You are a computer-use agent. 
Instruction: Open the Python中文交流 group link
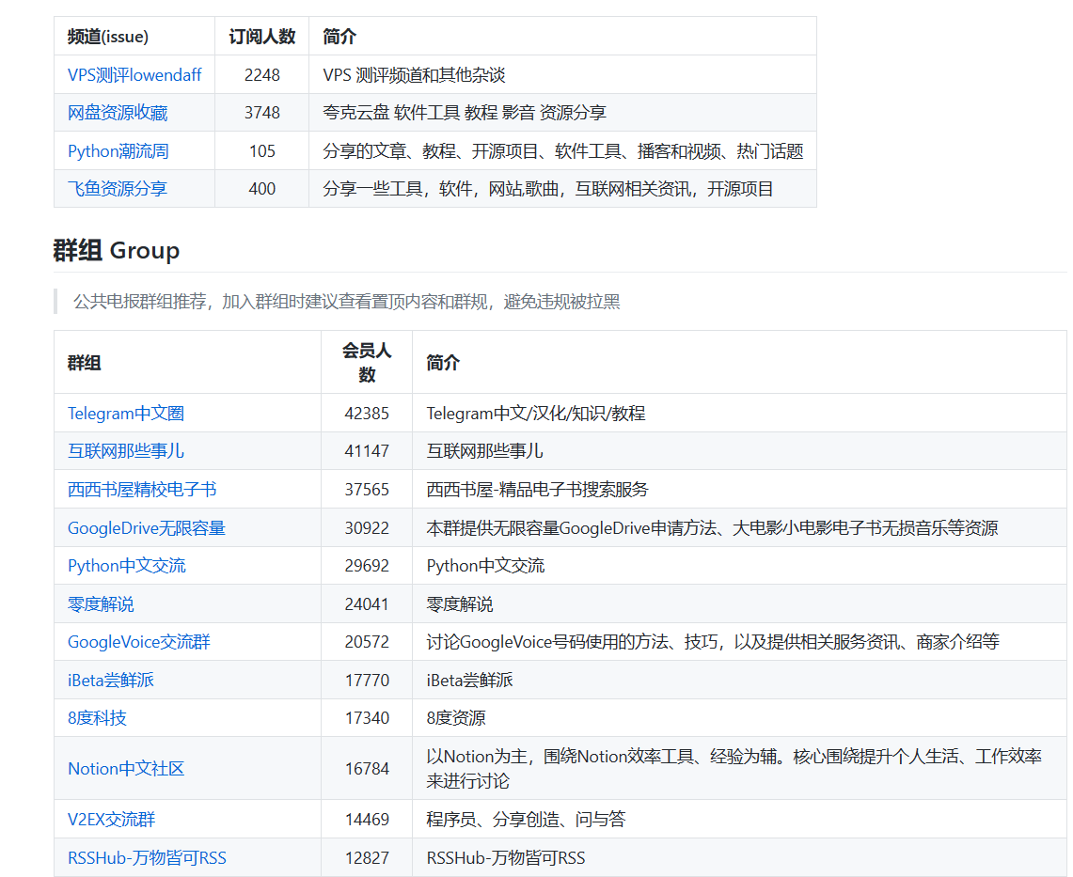point(125,565)
